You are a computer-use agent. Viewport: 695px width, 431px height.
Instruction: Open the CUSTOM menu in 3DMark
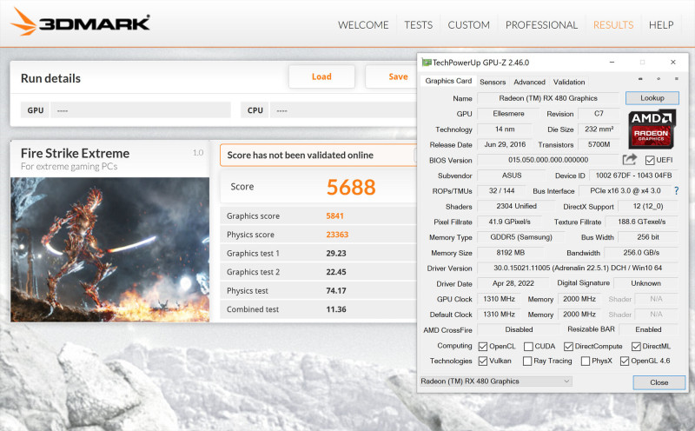(468, 25)
